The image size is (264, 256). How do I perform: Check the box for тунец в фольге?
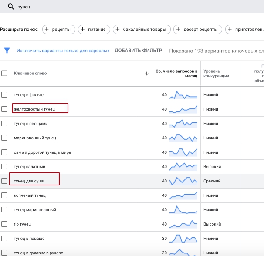click(x=4, y=95)
